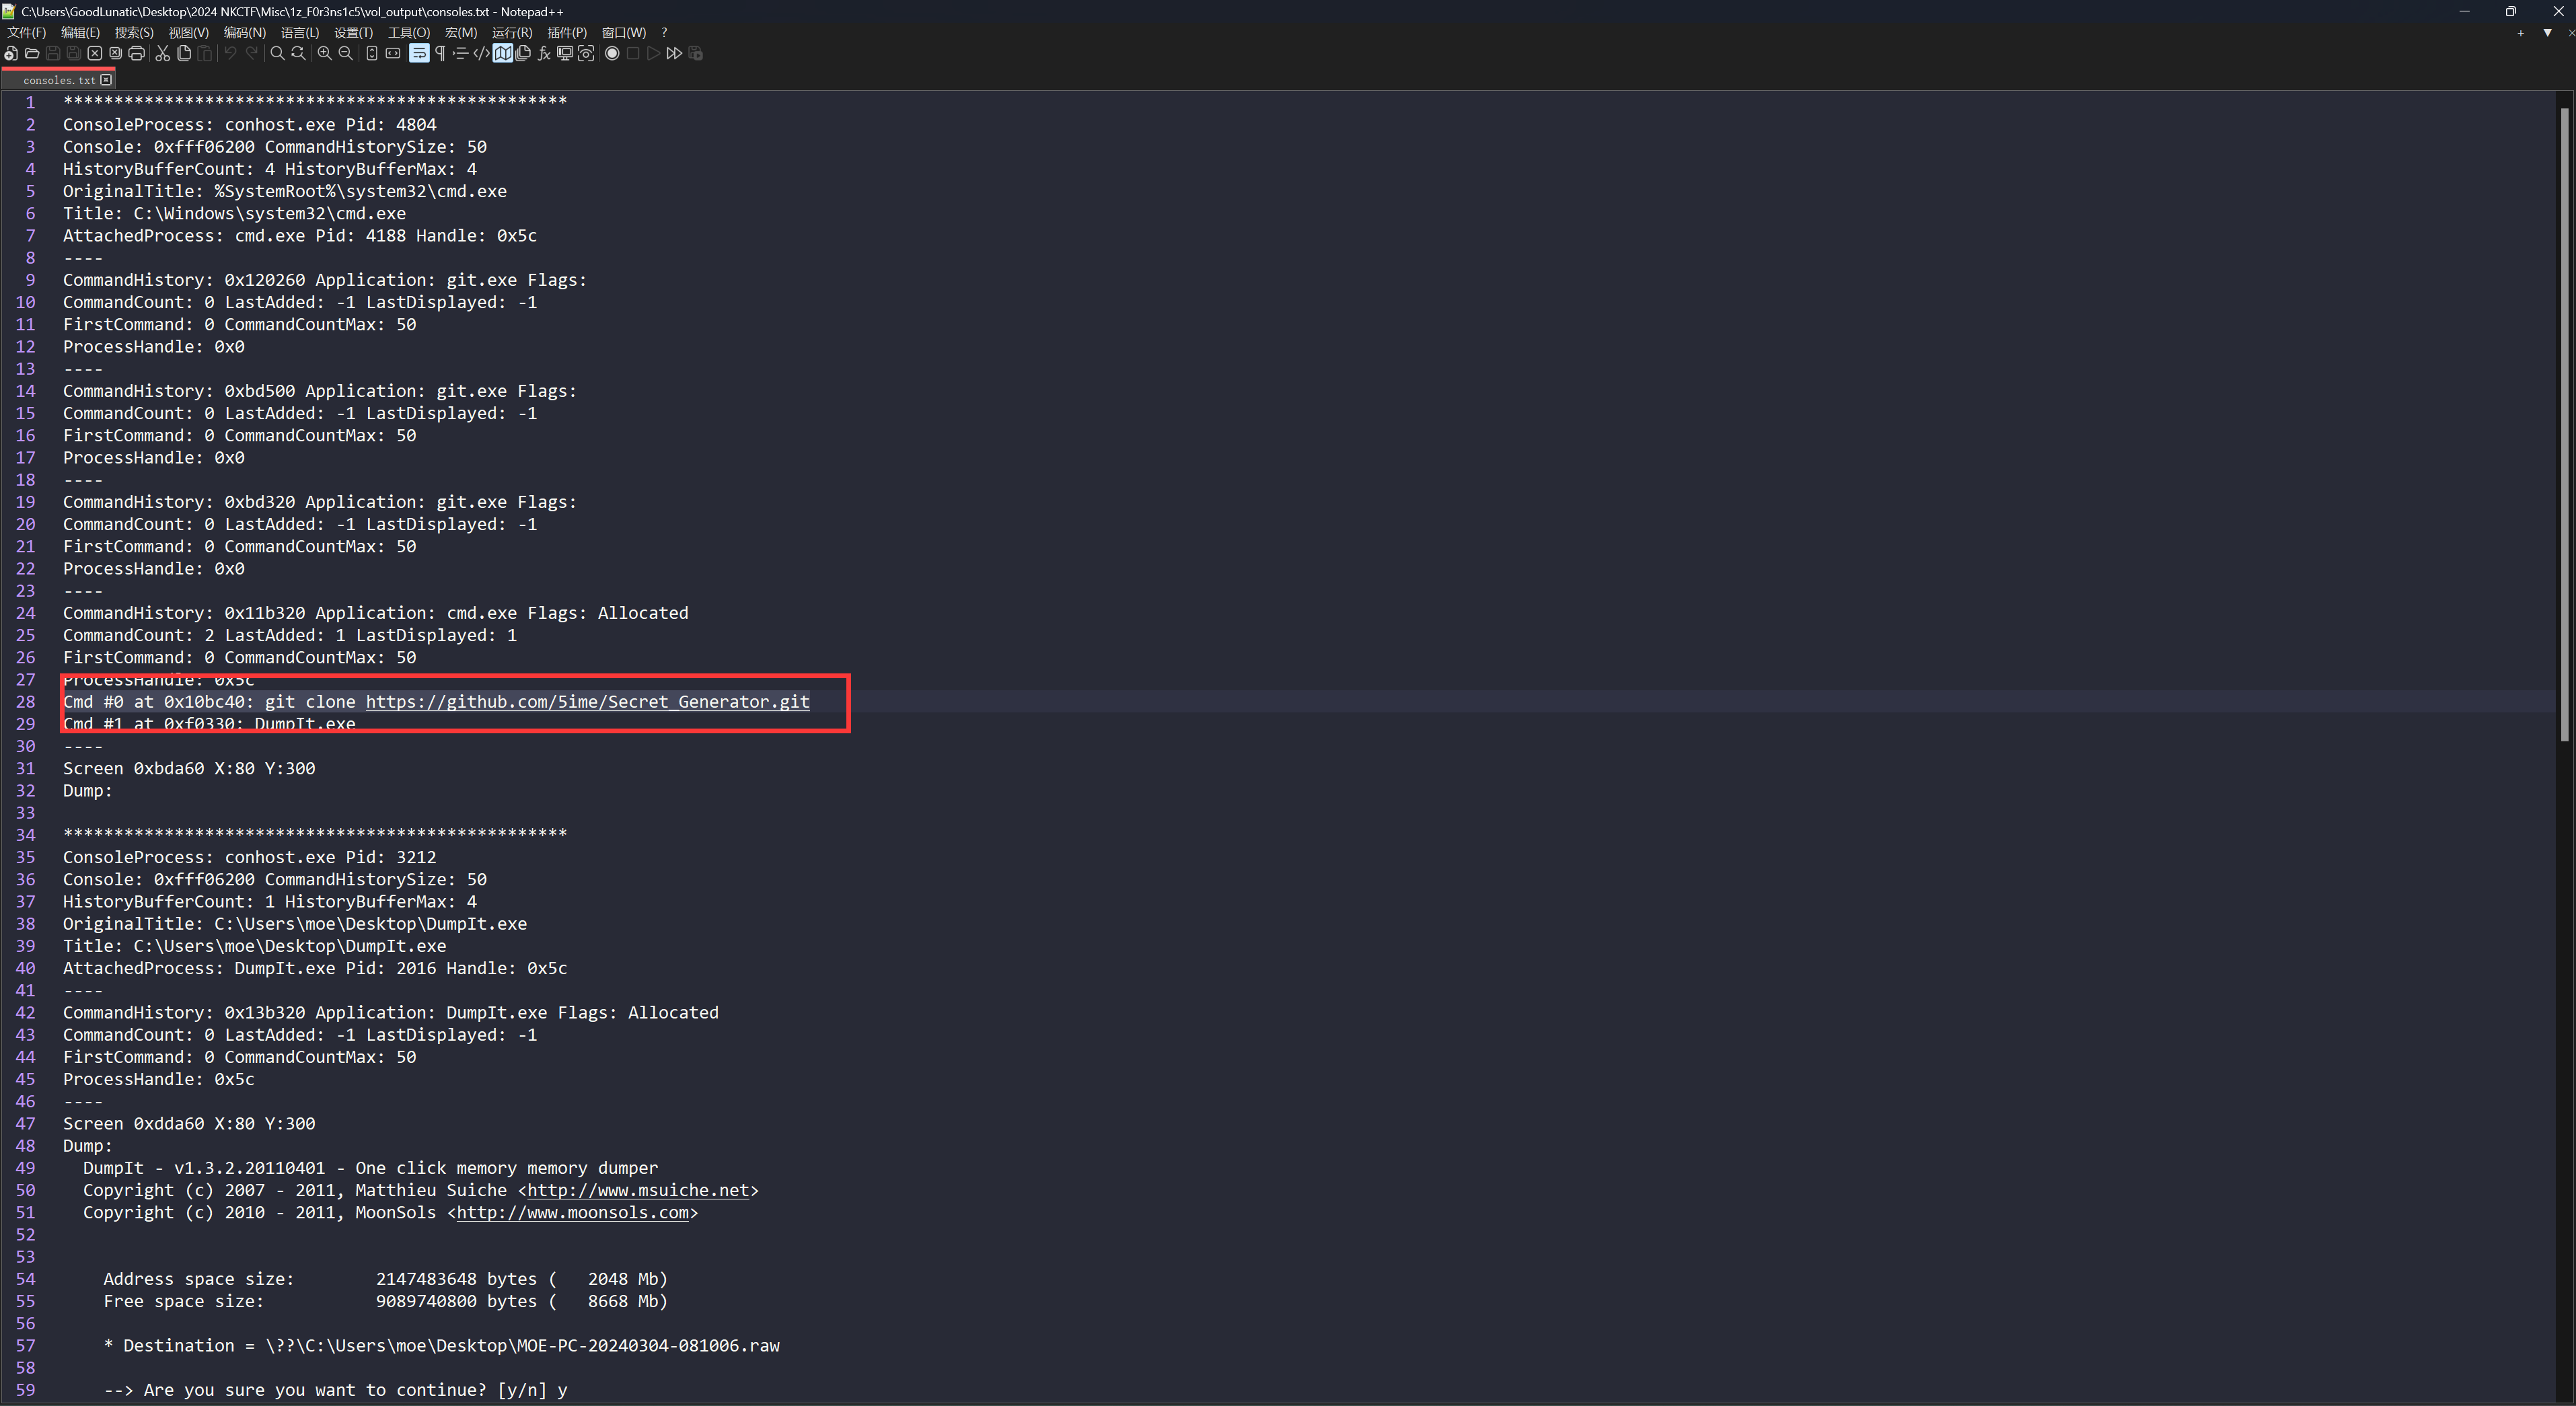Screen dimensions: 2576x1406
Task: Click the Destination MOE-PC-20240304-081006.raw line
Action: tap(441, 1346)
